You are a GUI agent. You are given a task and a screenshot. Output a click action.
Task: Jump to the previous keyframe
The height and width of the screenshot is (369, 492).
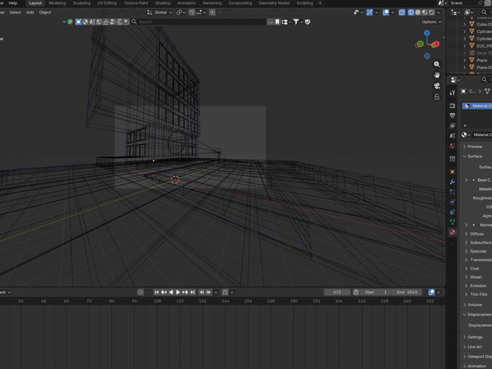[164, 292]
